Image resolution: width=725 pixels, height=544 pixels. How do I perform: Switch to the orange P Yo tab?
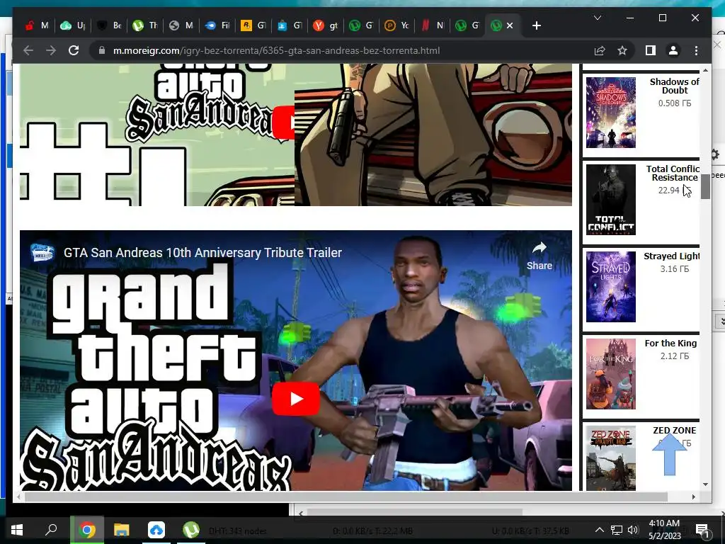click(x=397, y=25)
